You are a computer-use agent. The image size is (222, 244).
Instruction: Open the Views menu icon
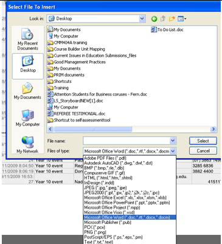pyautogui.click(x=182, y=19)
